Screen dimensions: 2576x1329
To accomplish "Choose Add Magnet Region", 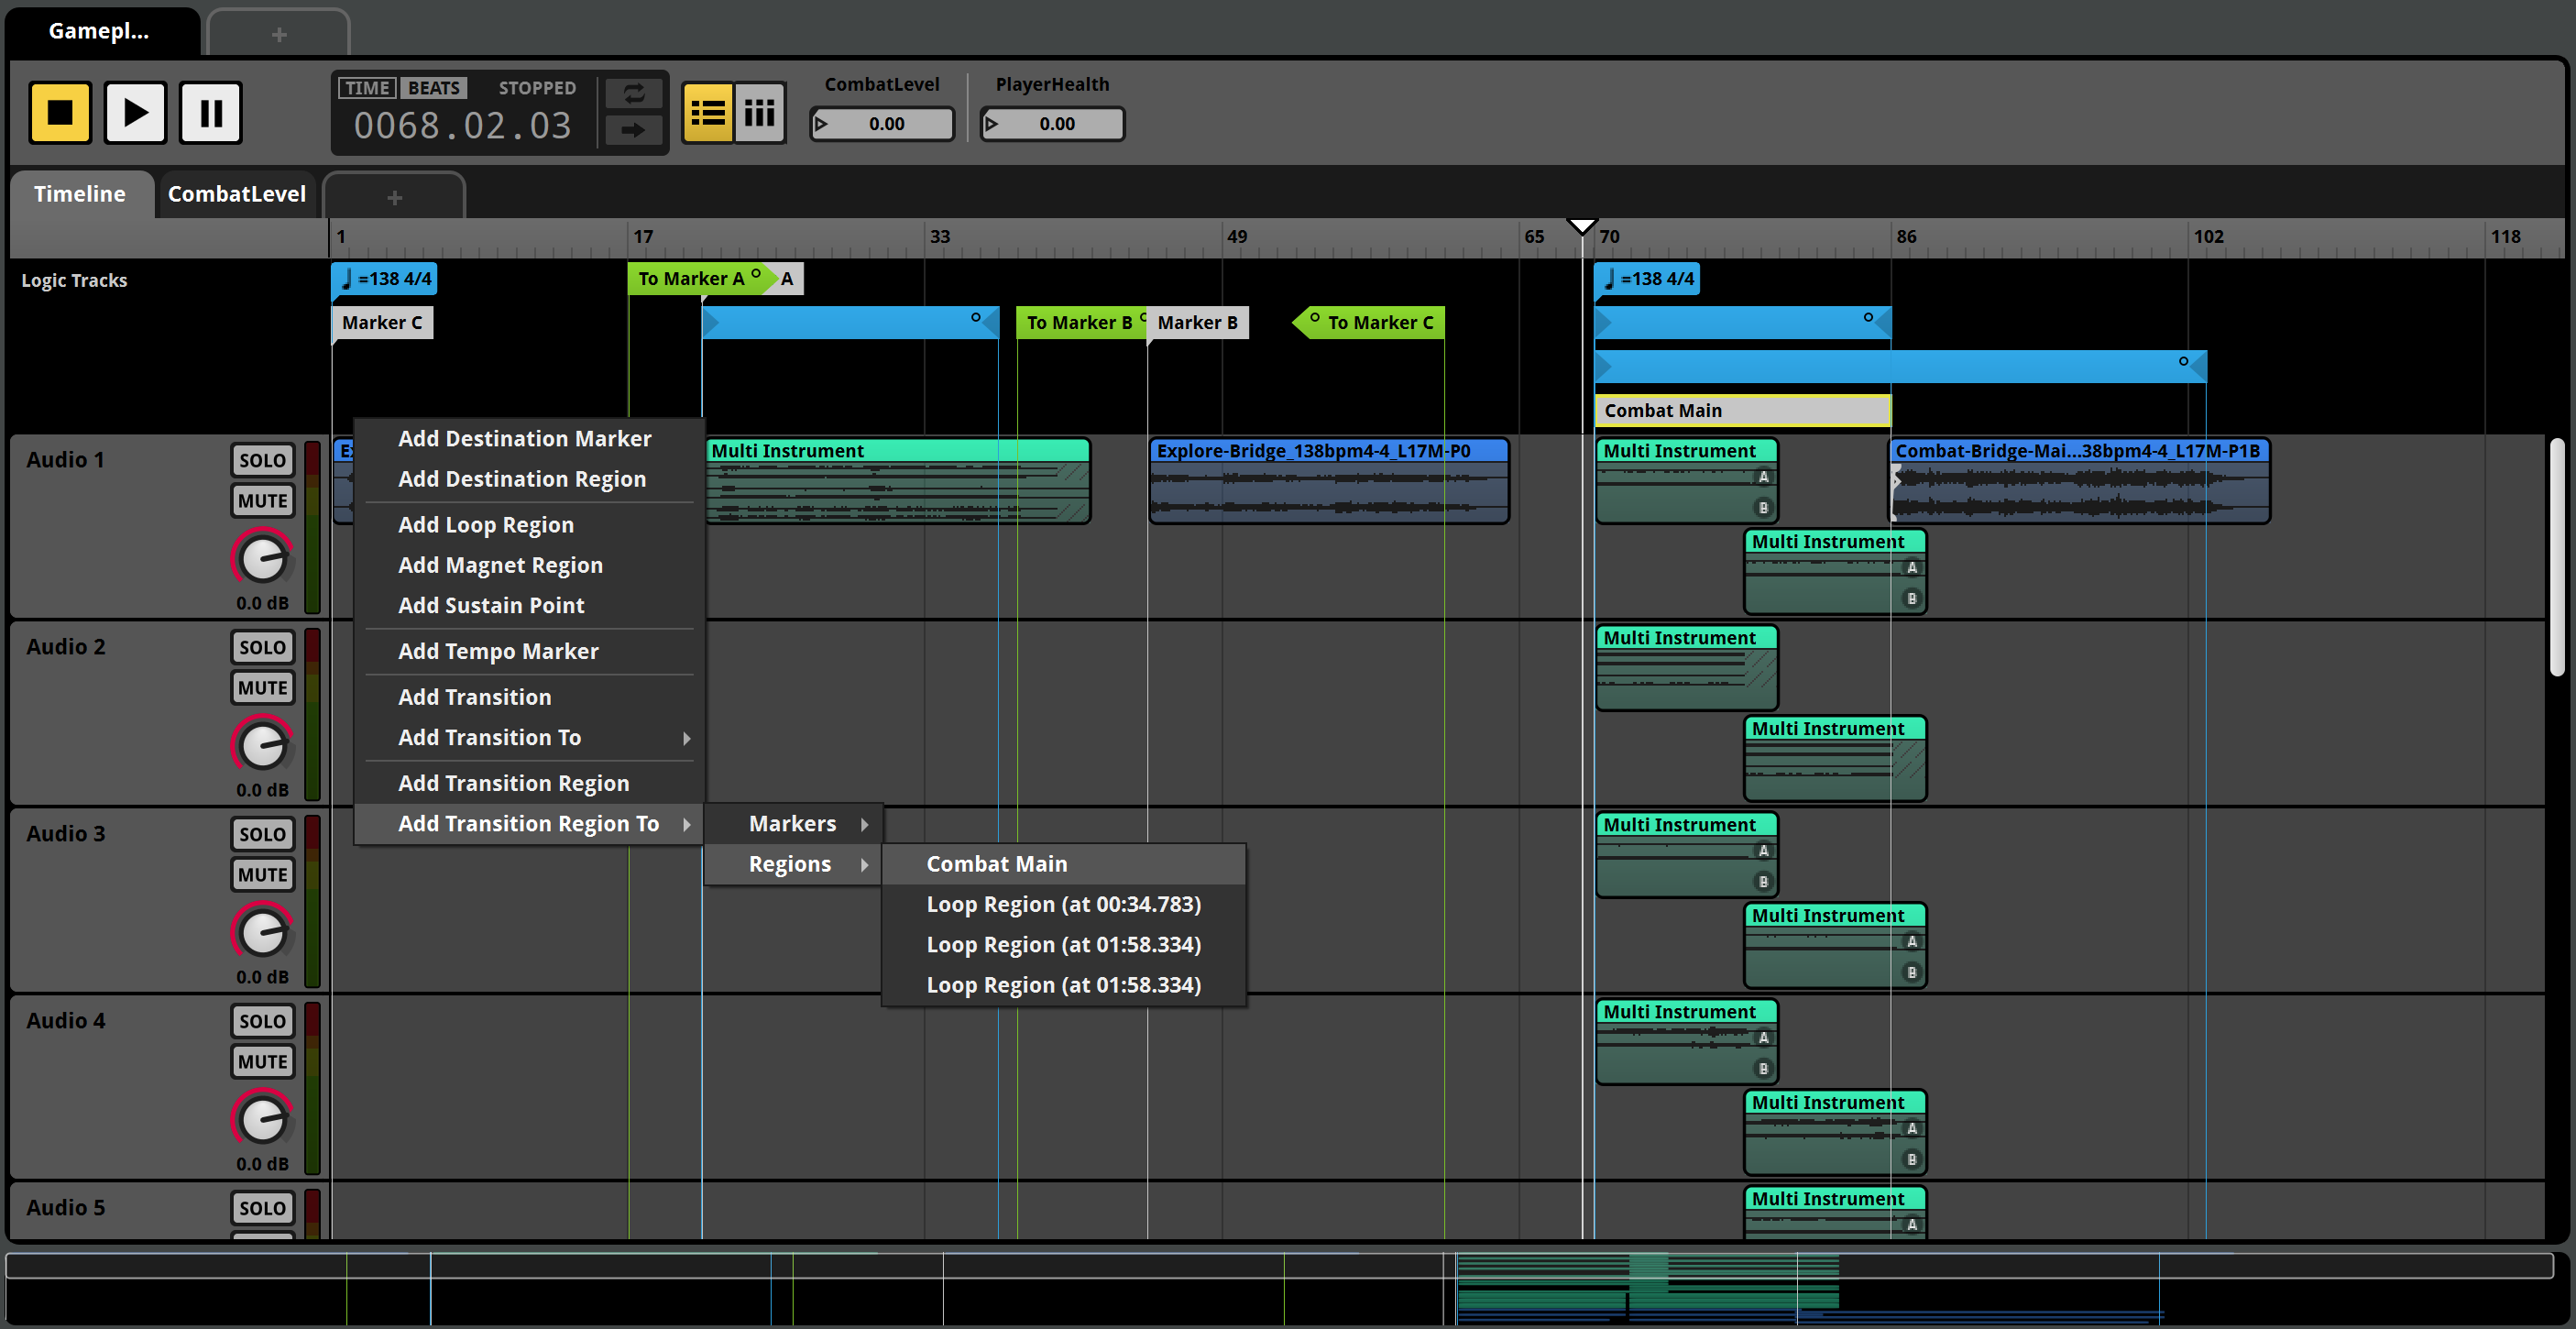I will [530, 565].
